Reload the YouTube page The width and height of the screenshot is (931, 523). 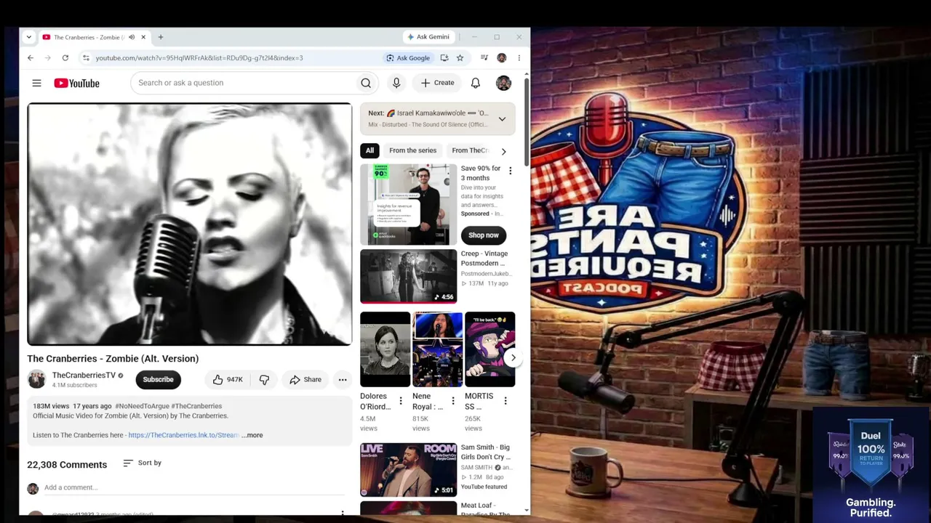(x=65, y=58)
